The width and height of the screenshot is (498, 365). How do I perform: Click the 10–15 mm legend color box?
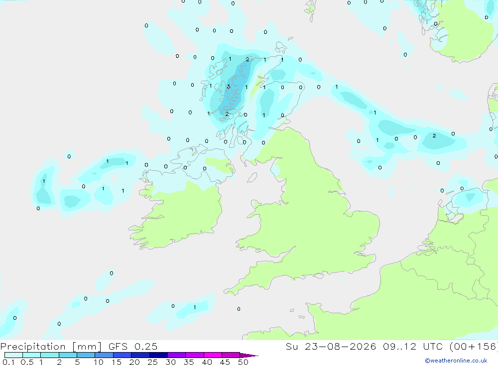[104, 355]
